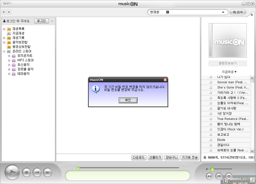The width and height of the screenshot is (256, 184).
Task: Select 지금재생 in the sidebar
Action: pyautogui.click(x=18, y=33)
